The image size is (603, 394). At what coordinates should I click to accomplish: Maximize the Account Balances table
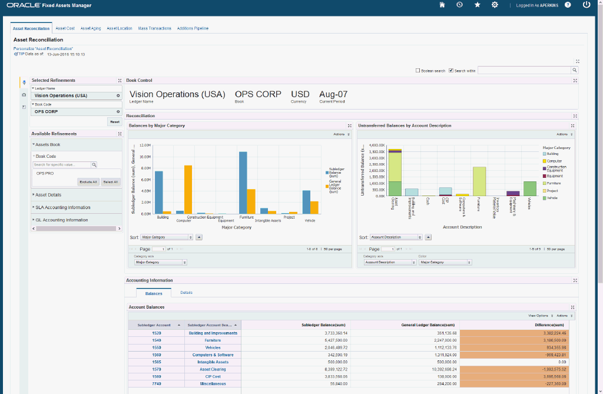tap(572, 307)
